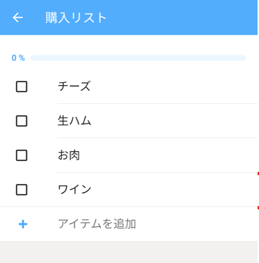Select the ワイン item label
The width and height of the screenshot is (259, 263).
tap(74, 189)
